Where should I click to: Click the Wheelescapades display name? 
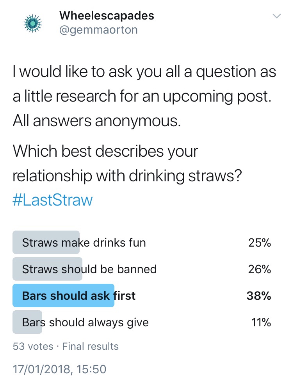tap(107, 16)
